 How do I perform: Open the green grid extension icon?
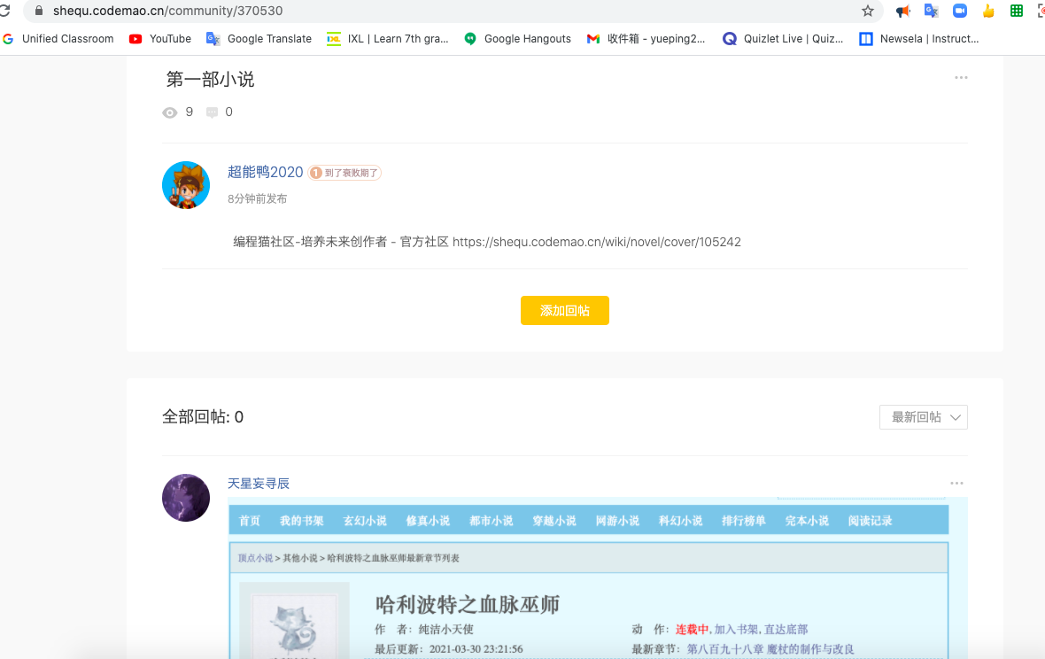tap(1017, 11)
